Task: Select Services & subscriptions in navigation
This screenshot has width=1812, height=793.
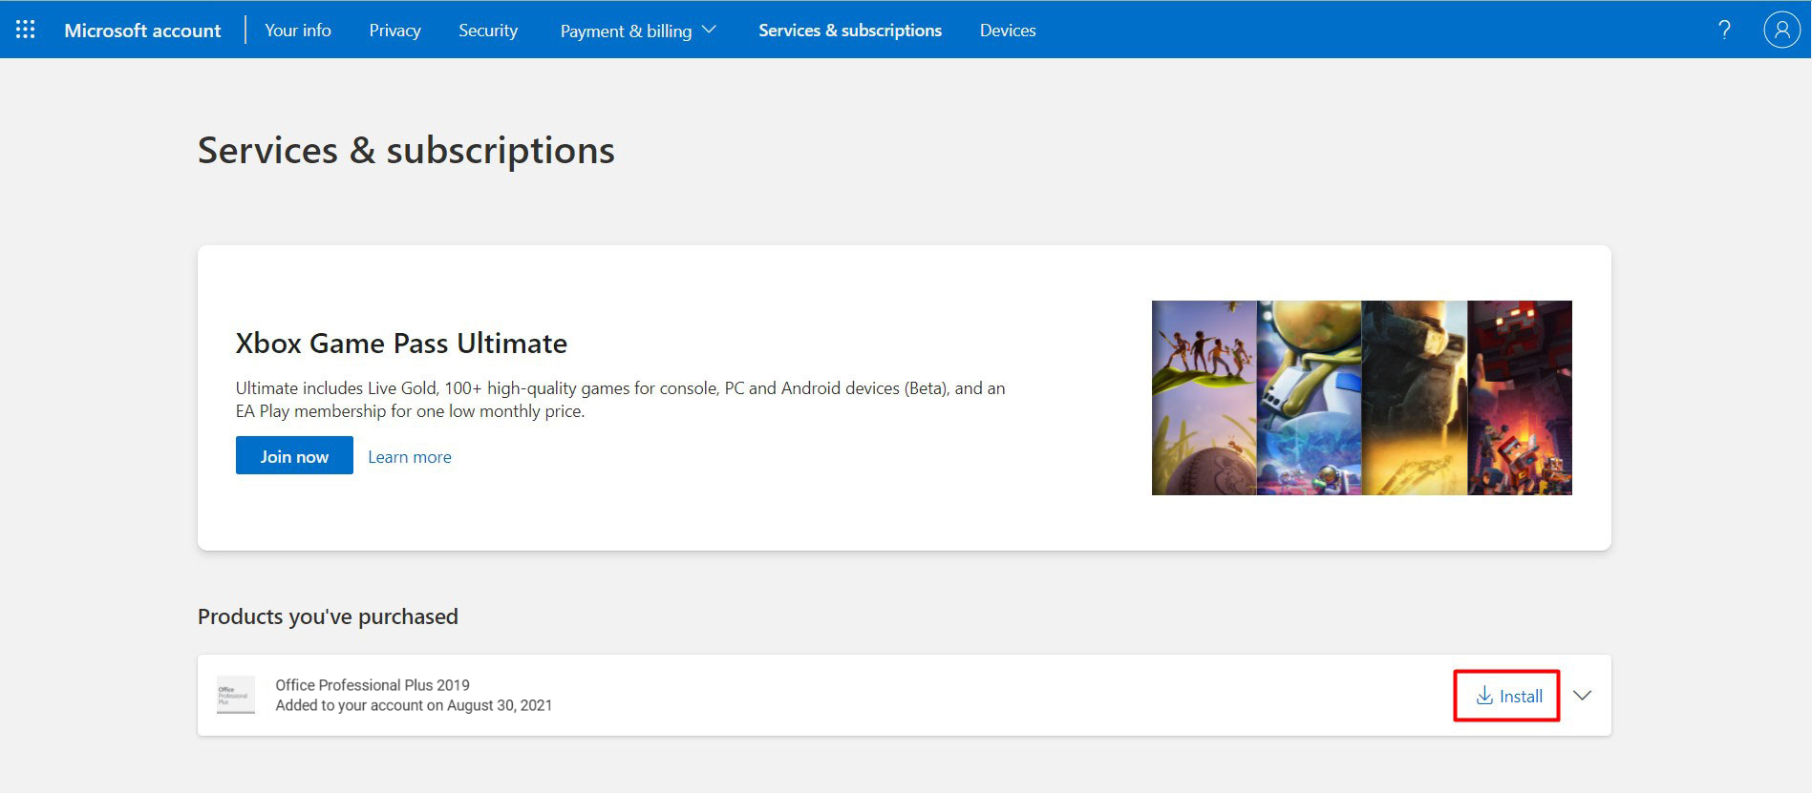Action: 850,31
